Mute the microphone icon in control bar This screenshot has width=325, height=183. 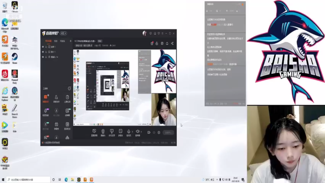(x=128, y=131)
